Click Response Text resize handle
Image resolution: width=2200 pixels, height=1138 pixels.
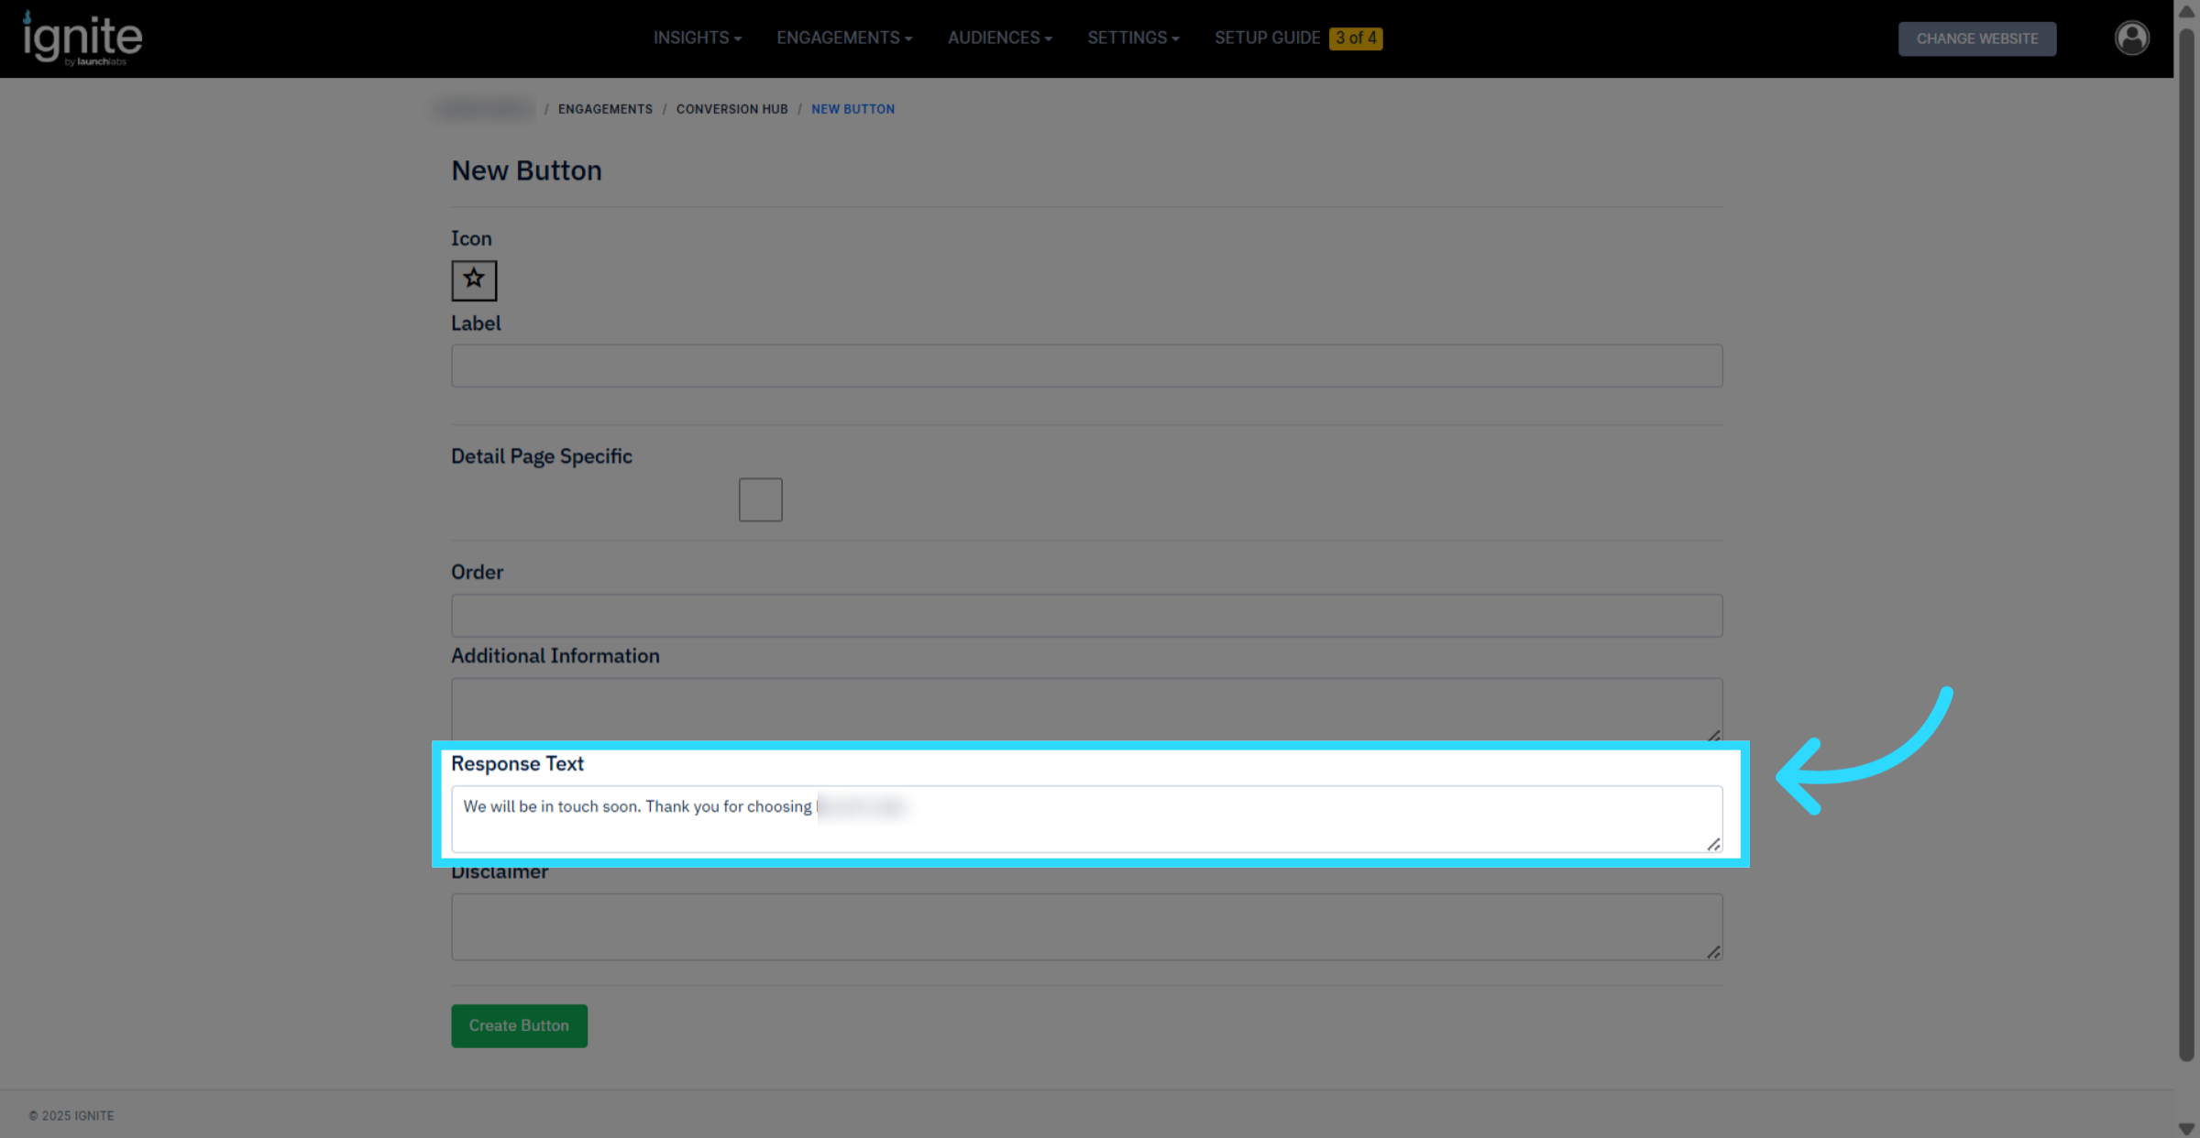[1713, 844]
